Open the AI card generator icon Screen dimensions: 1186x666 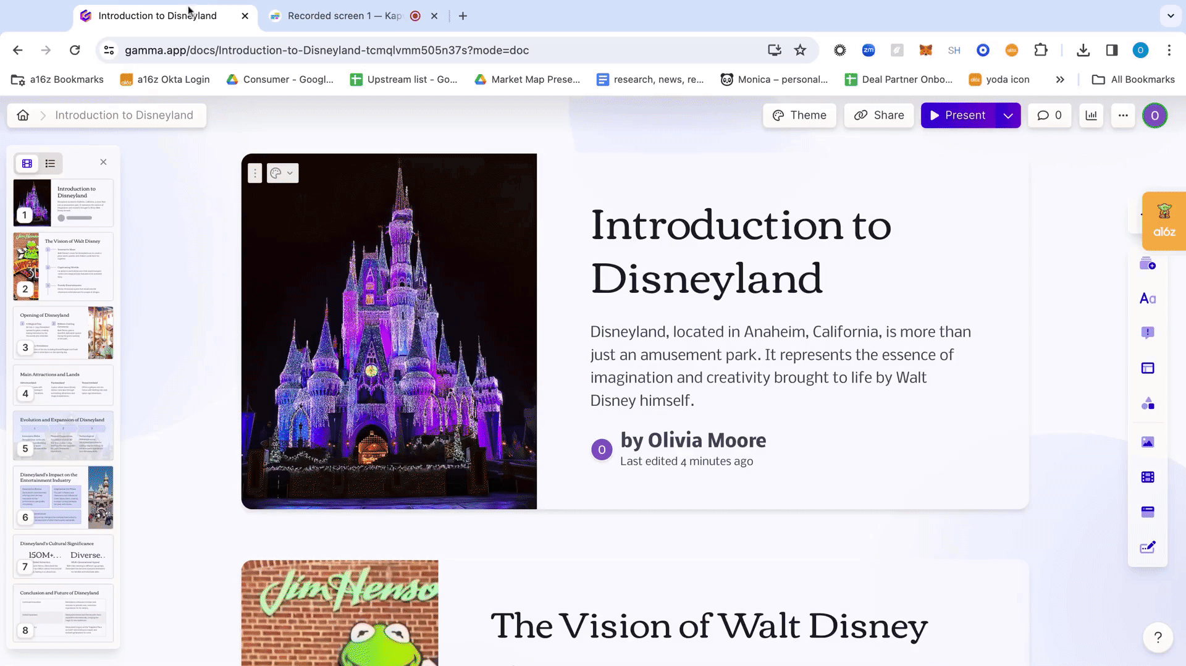(1148, 264)
